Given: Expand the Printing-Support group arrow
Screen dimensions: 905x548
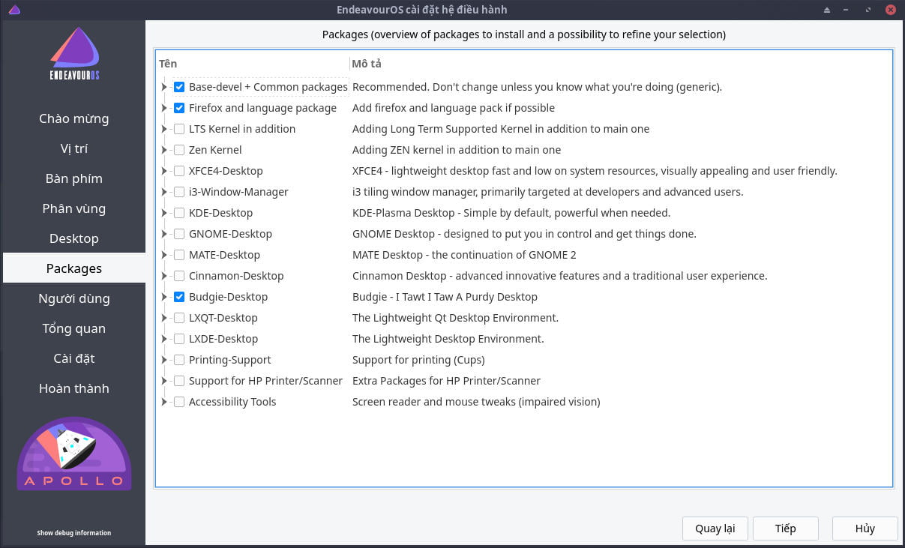Looking at the screenshot, I should [164, 360].
